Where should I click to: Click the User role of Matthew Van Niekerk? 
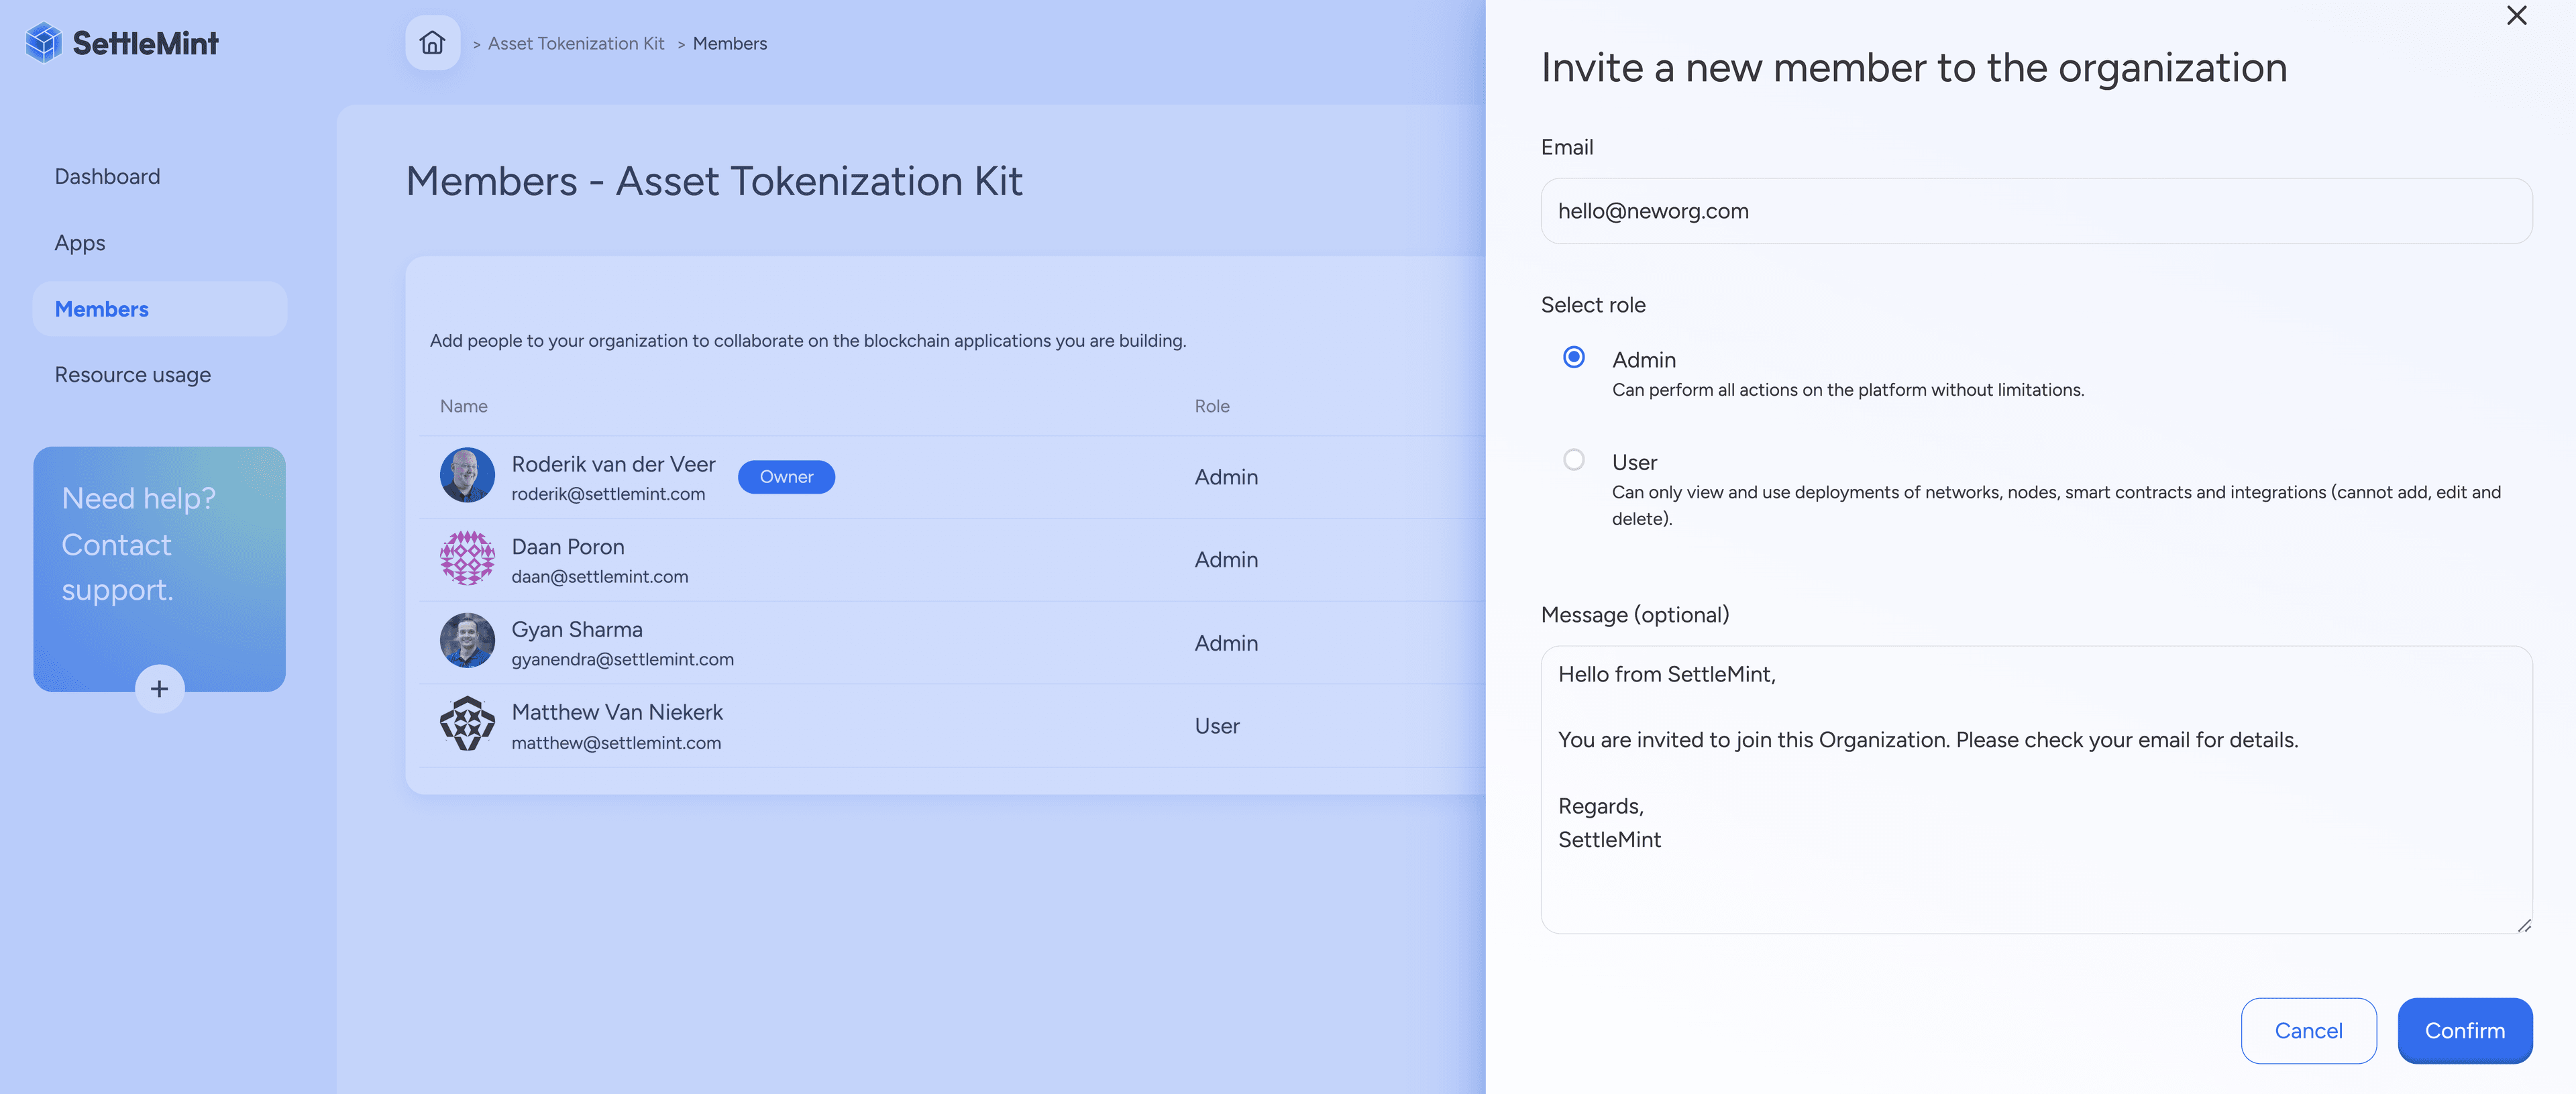tap(1217, 726)
